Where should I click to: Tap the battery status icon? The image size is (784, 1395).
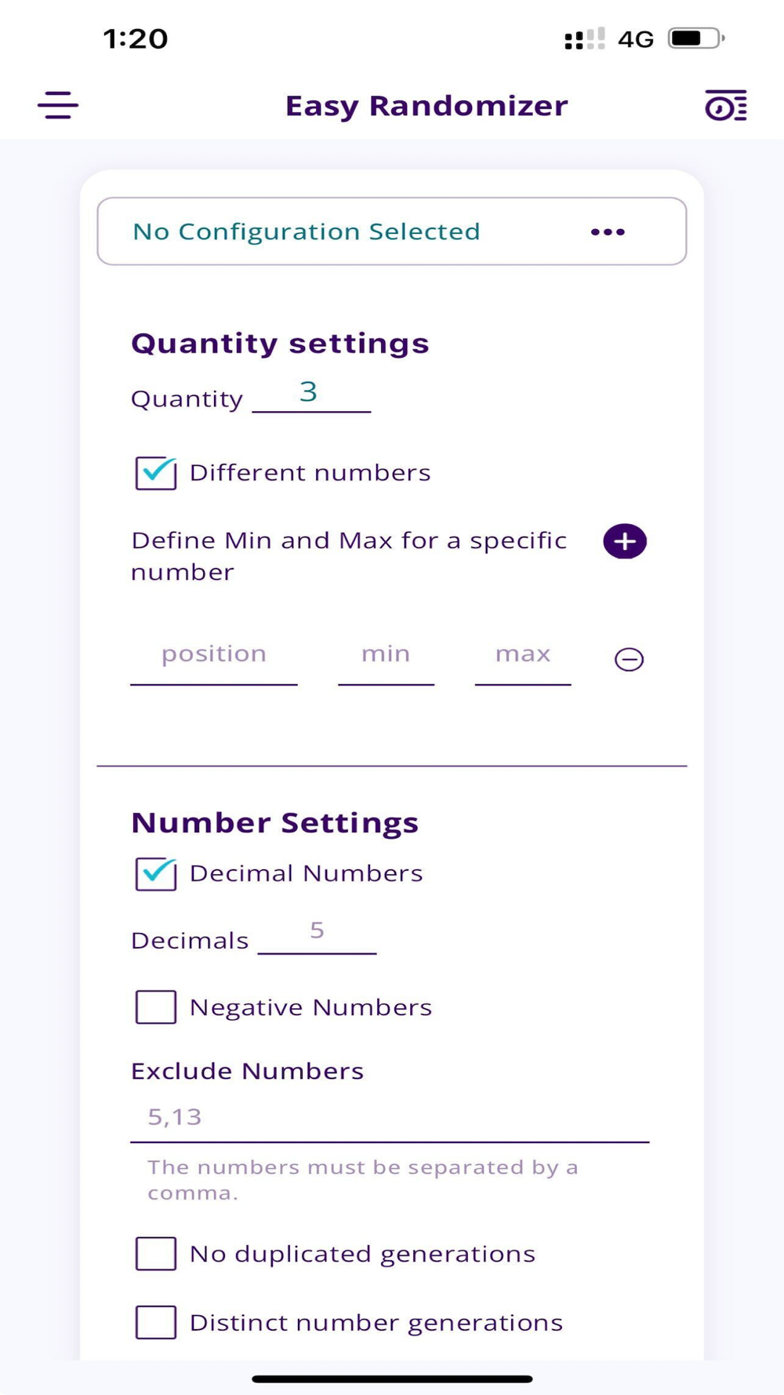point(695,38)
